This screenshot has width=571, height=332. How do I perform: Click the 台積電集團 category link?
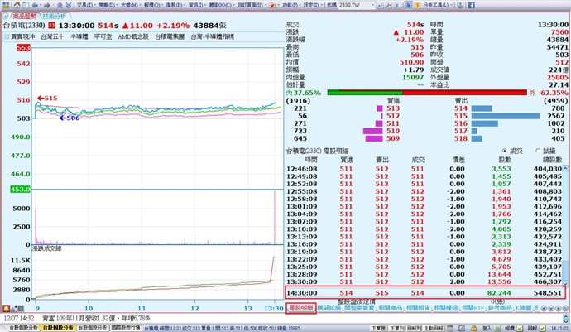tap(170, 36)
